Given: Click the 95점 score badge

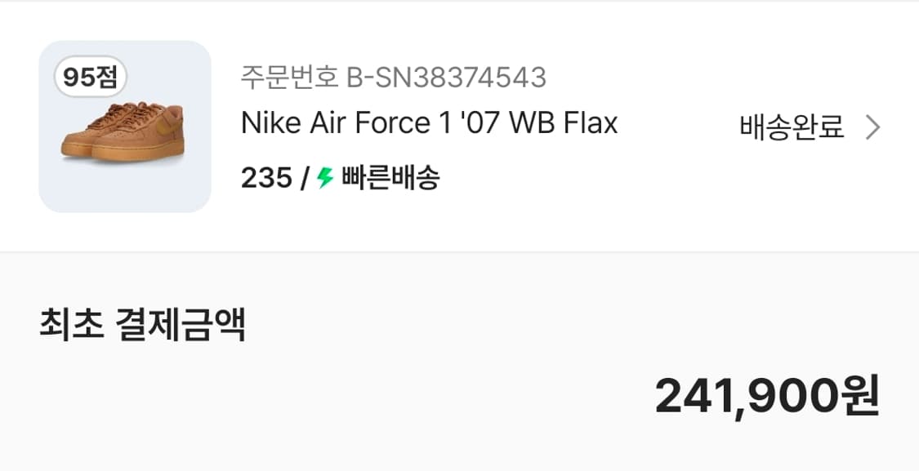Looking at the screenshot, I should pos(91,78).
